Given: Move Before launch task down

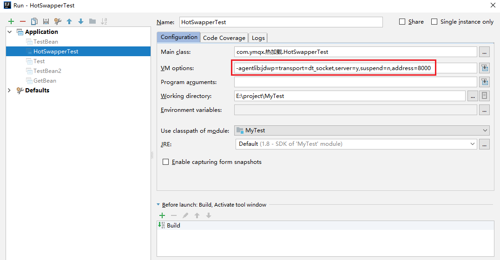Looking at the screenshot, I should pyautogui.click(x=209, y=215).
